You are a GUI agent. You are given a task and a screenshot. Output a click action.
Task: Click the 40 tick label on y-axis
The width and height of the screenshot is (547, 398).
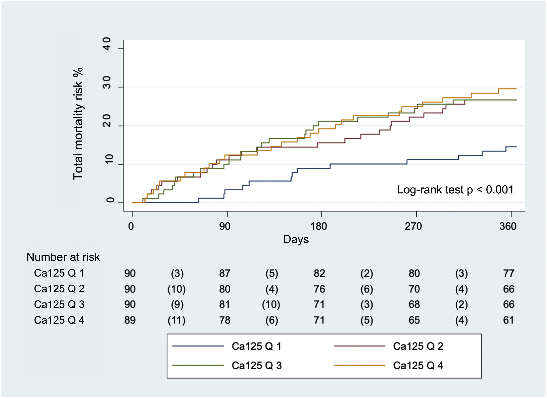107,44
